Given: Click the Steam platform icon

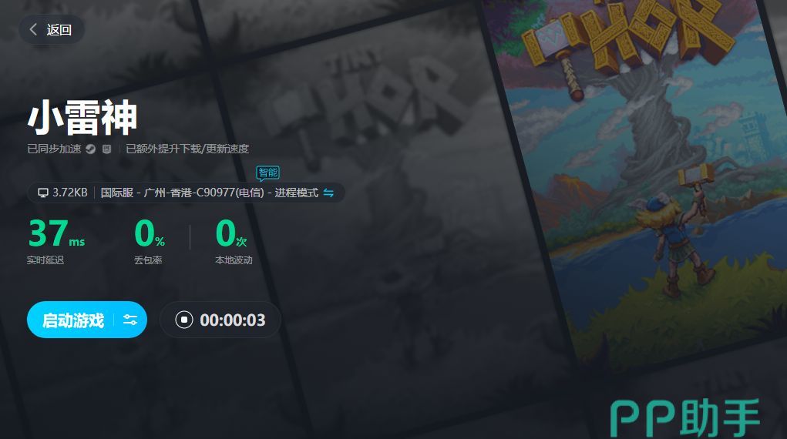Looking at the screenshot, I should pos(90,149).
